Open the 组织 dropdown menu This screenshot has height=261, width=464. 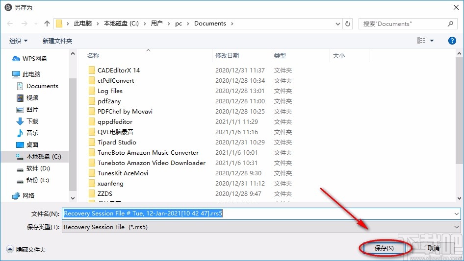[x=18, y=41]
